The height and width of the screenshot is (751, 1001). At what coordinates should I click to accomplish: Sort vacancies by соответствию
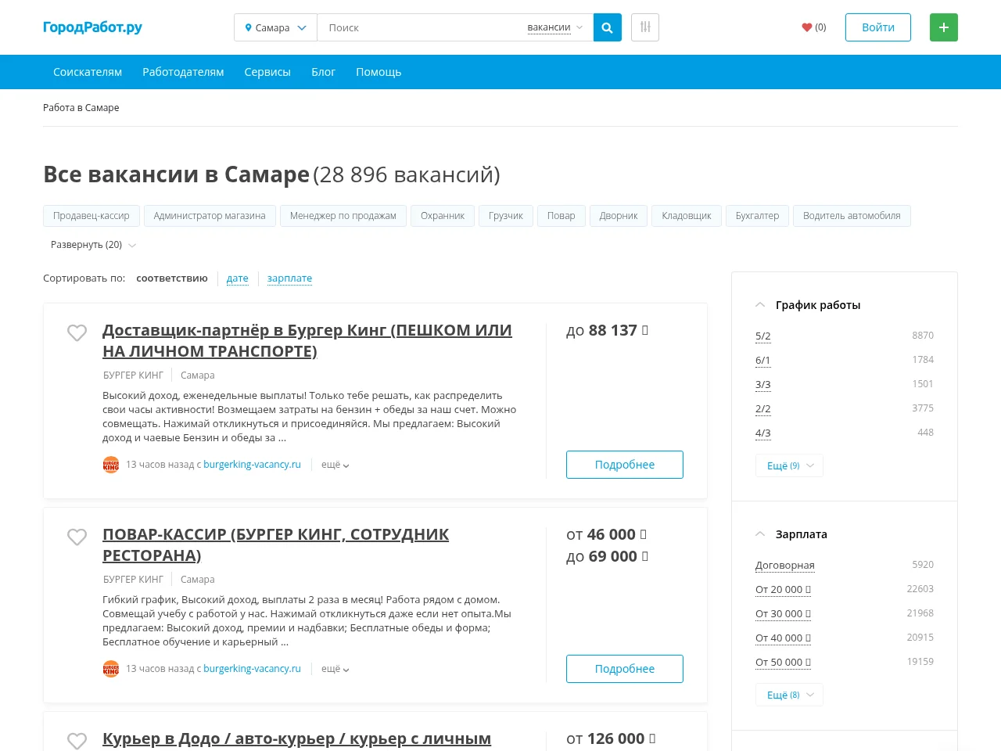pyautogui.click(x=172, y=278)
